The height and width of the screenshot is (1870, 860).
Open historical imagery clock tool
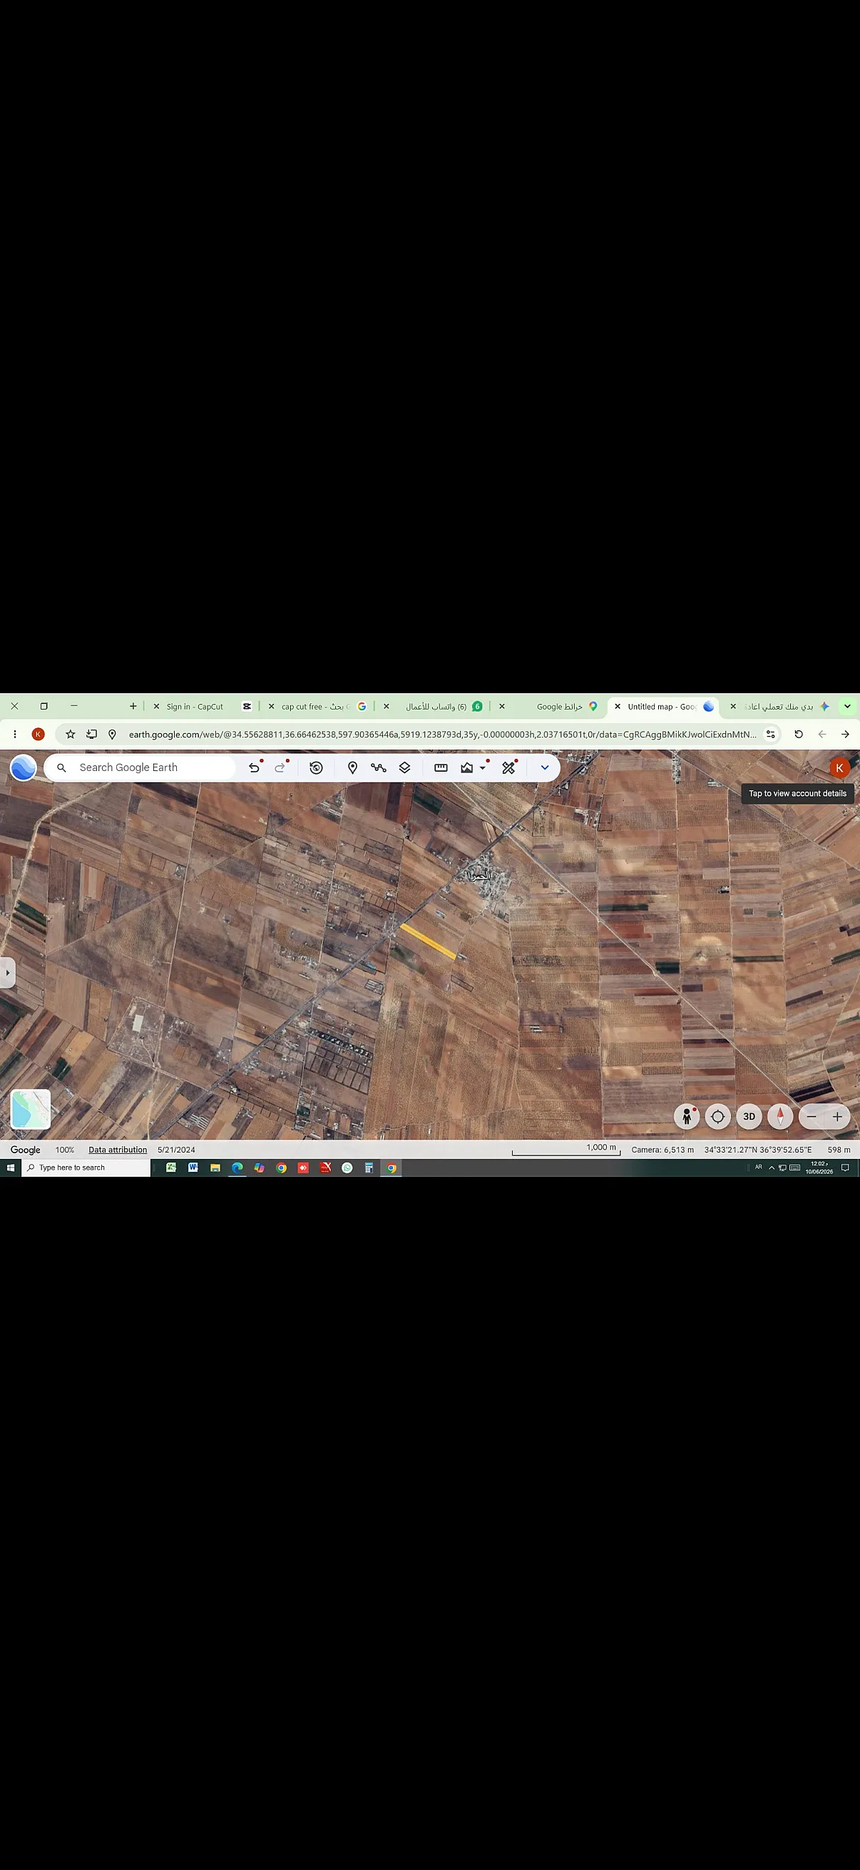tap(317, 767)
